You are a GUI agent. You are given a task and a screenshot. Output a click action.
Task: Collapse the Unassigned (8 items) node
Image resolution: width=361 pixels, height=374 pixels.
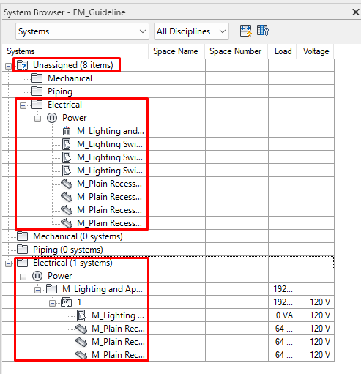(8, 66)
